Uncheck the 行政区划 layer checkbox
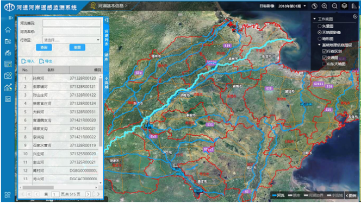 325,51
